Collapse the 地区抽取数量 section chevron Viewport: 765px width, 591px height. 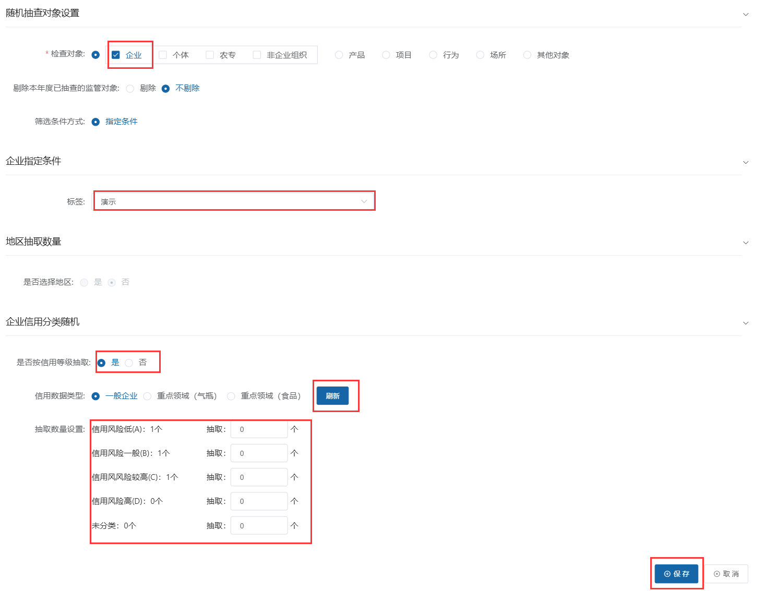point(746,243)
